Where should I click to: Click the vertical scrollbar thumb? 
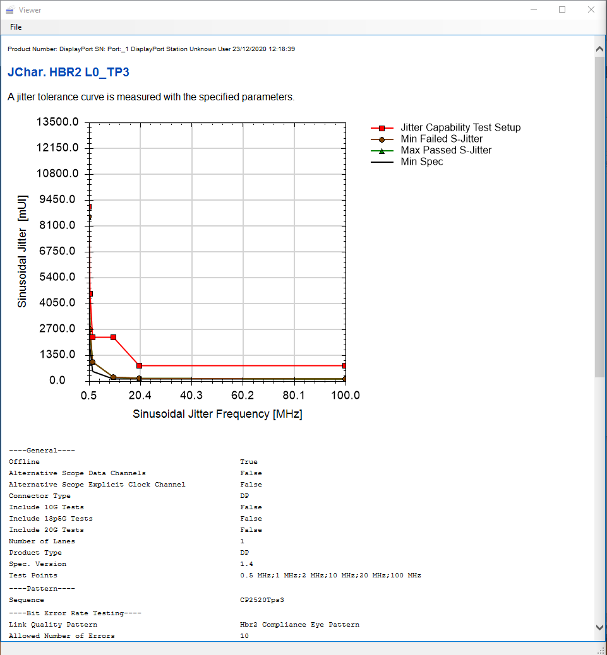tap(599, 216)
